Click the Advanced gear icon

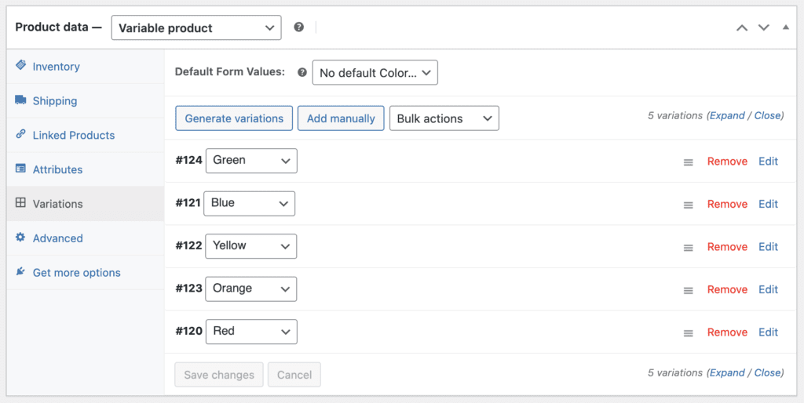[20, 237]
